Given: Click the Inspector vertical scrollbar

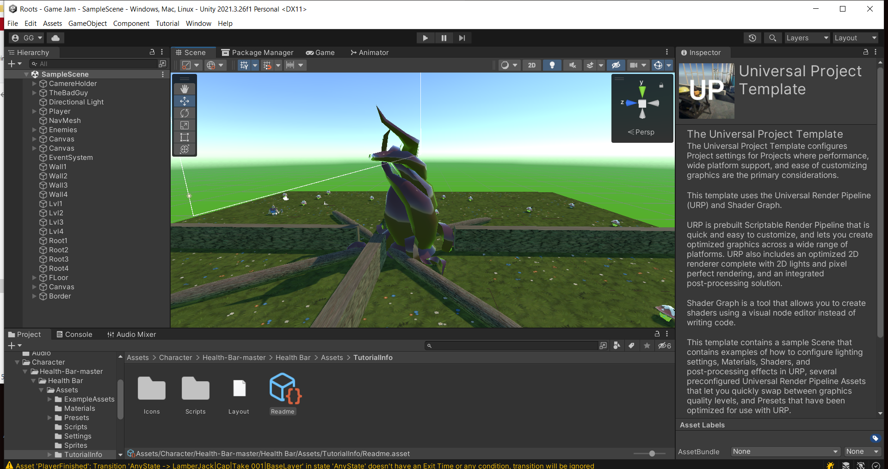Looking at the screenshot, I should click(x=880, y=202).
